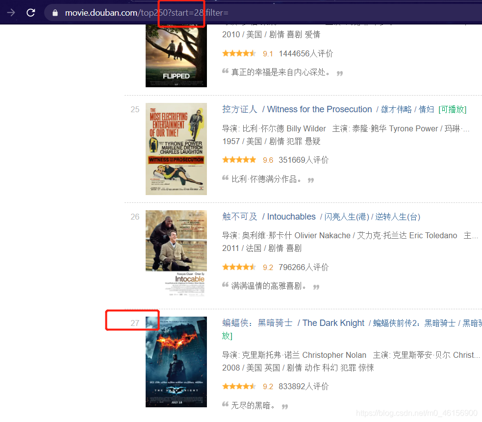
Task: Open the 蝙蝠侠：黑暗骑士 title link
Action: coord(257,323)
